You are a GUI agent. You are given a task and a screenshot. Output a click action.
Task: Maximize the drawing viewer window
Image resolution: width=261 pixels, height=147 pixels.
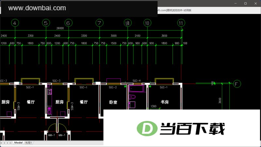[245, 3]
